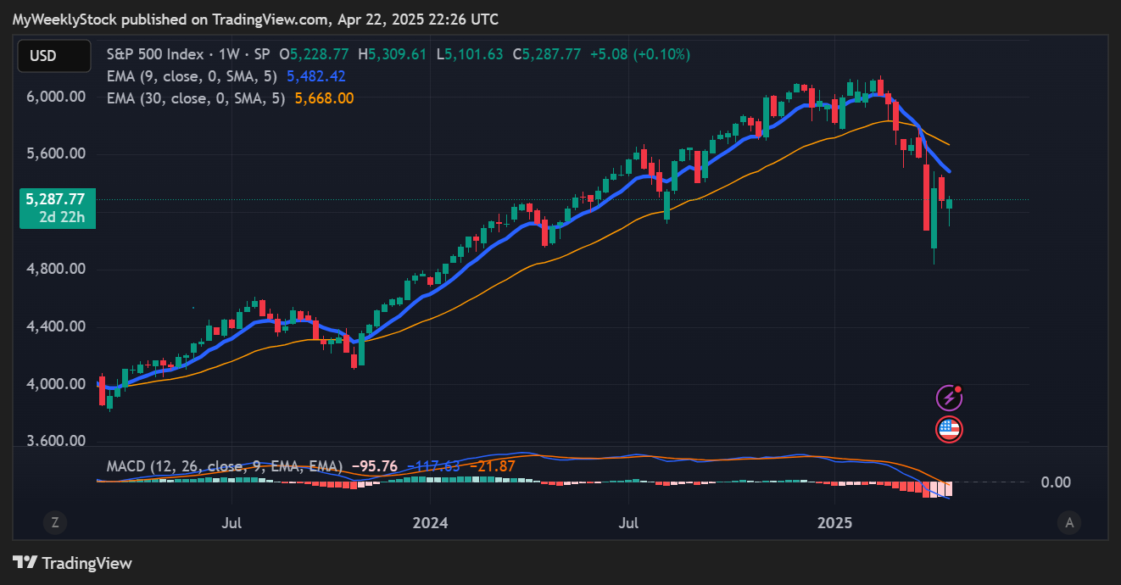Screen dimensions: 1121x585
Task: Click the 4,000.00 price axis label
Action: (x=55, y=384)
